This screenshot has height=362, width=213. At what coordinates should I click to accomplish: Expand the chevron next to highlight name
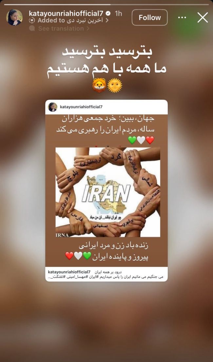tap(107, 21)
